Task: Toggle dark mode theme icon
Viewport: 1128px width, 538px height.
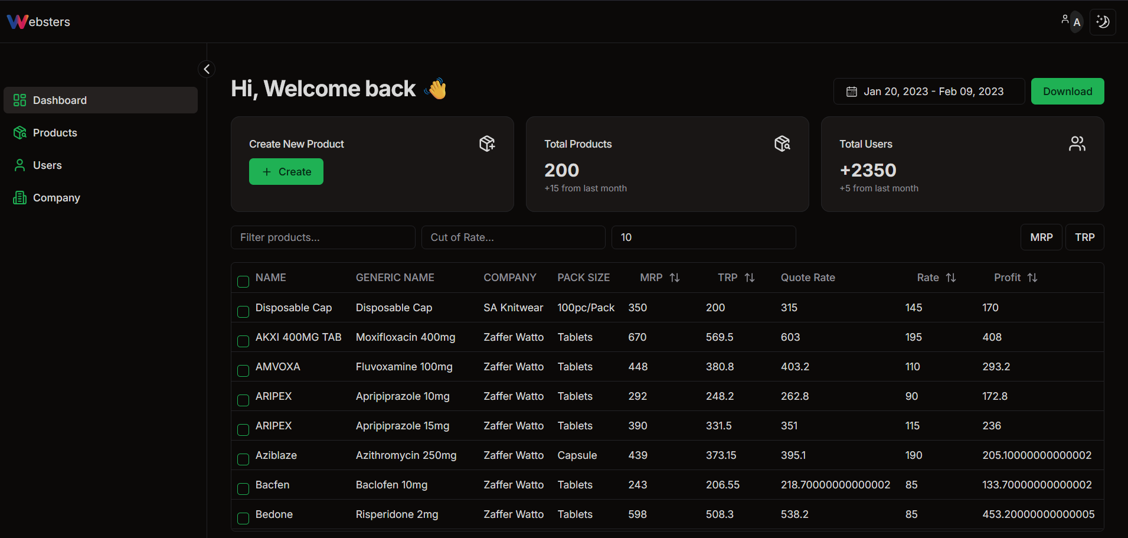Action: click(1102, 22)
